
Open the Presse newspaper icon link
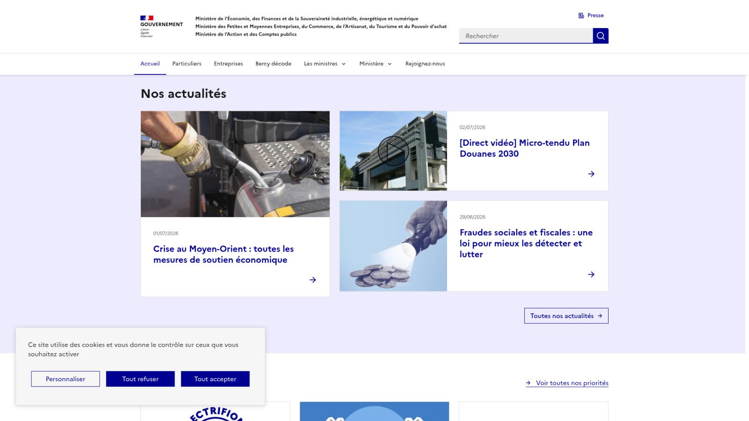click(581, 15)
